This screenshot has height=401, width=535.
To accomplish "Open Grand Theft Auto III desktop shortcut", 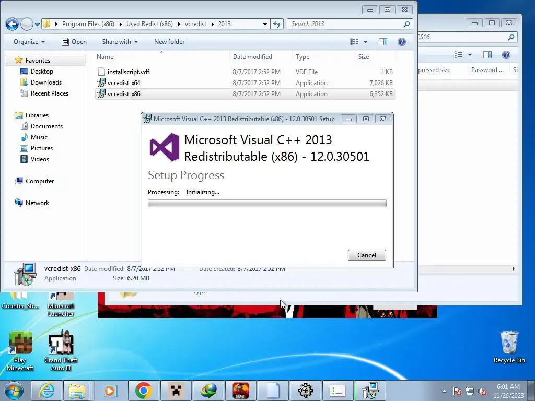I will 61,351.
